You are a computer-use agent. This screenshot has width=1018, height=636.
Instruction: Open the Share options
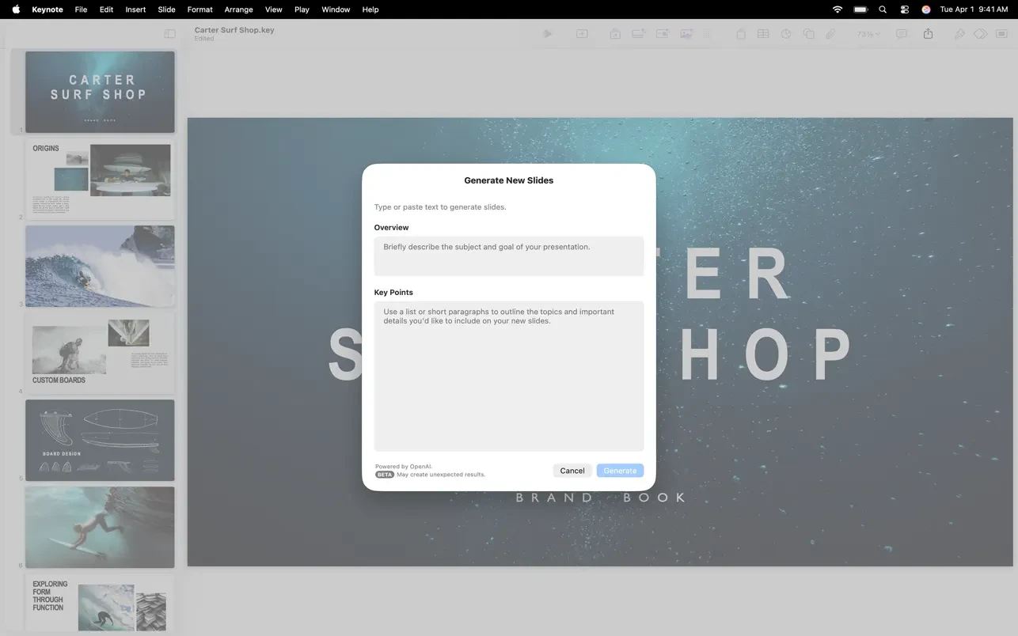click(928, 34)
